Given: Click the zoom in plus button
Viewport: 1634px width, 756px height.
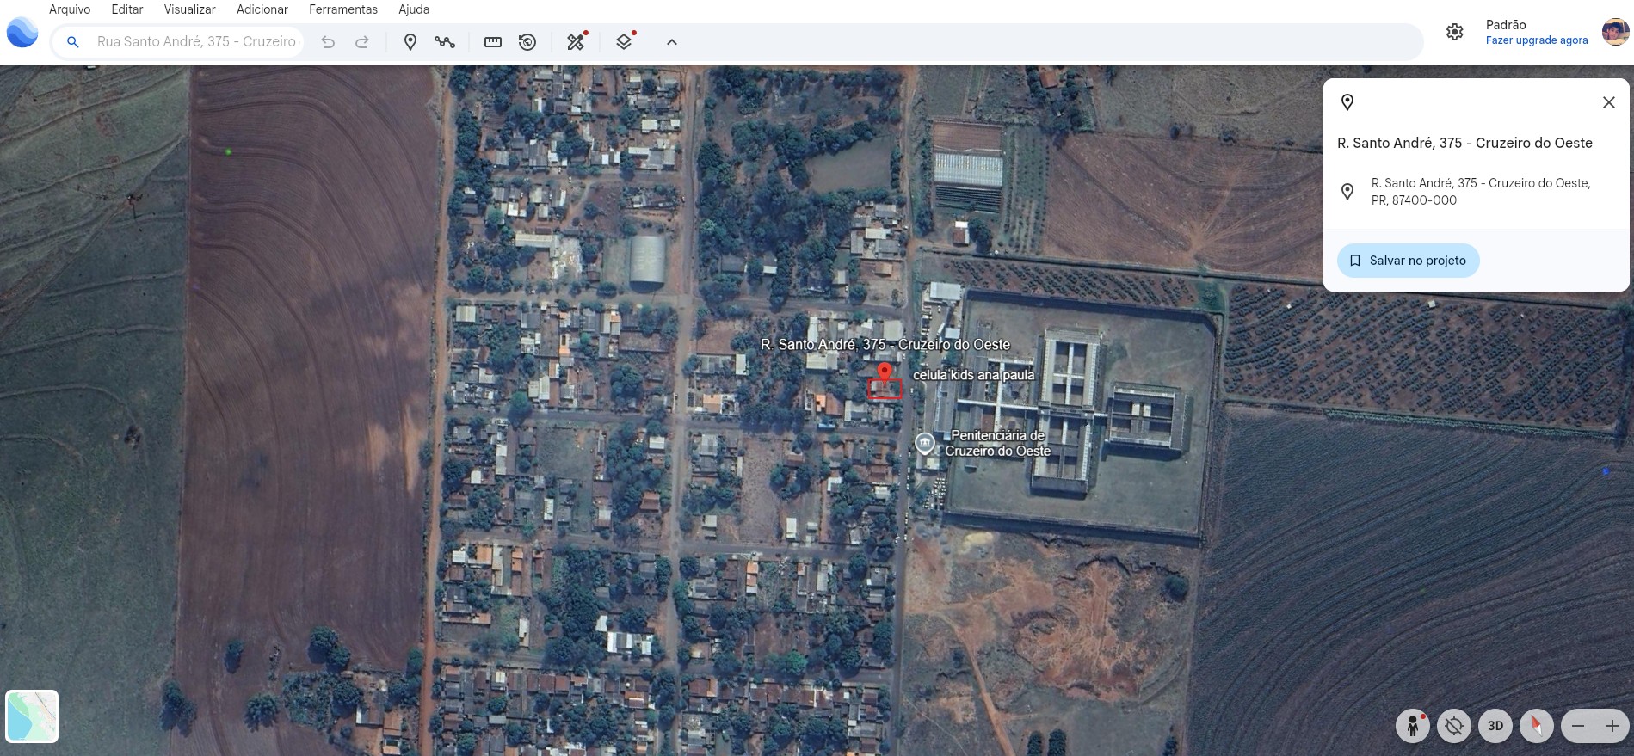Looking at the screenshot, I should click(x=1612, y=726).
